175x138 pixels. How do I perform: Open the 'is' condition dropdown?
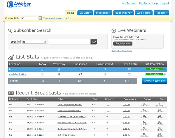[x=45, y=42]
